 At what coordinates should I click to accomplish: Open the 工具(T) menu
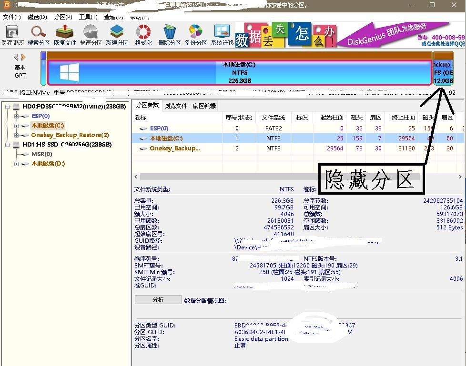tap(88, 17)
